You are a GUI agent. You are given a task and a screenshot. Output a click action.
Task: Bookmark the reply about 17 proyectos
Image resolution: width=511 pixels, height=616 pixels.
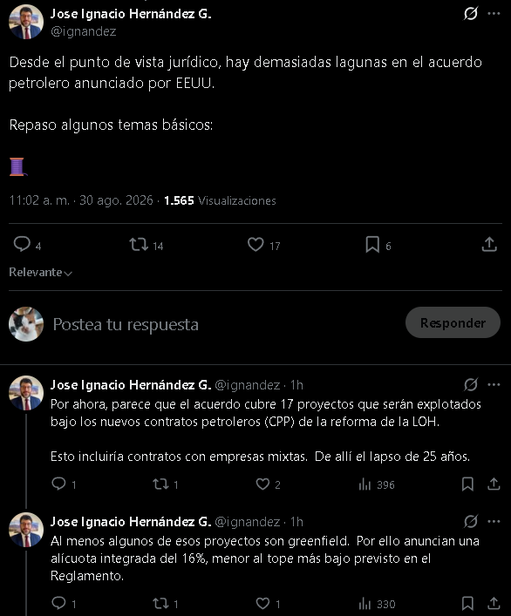(x=467, y=484)
